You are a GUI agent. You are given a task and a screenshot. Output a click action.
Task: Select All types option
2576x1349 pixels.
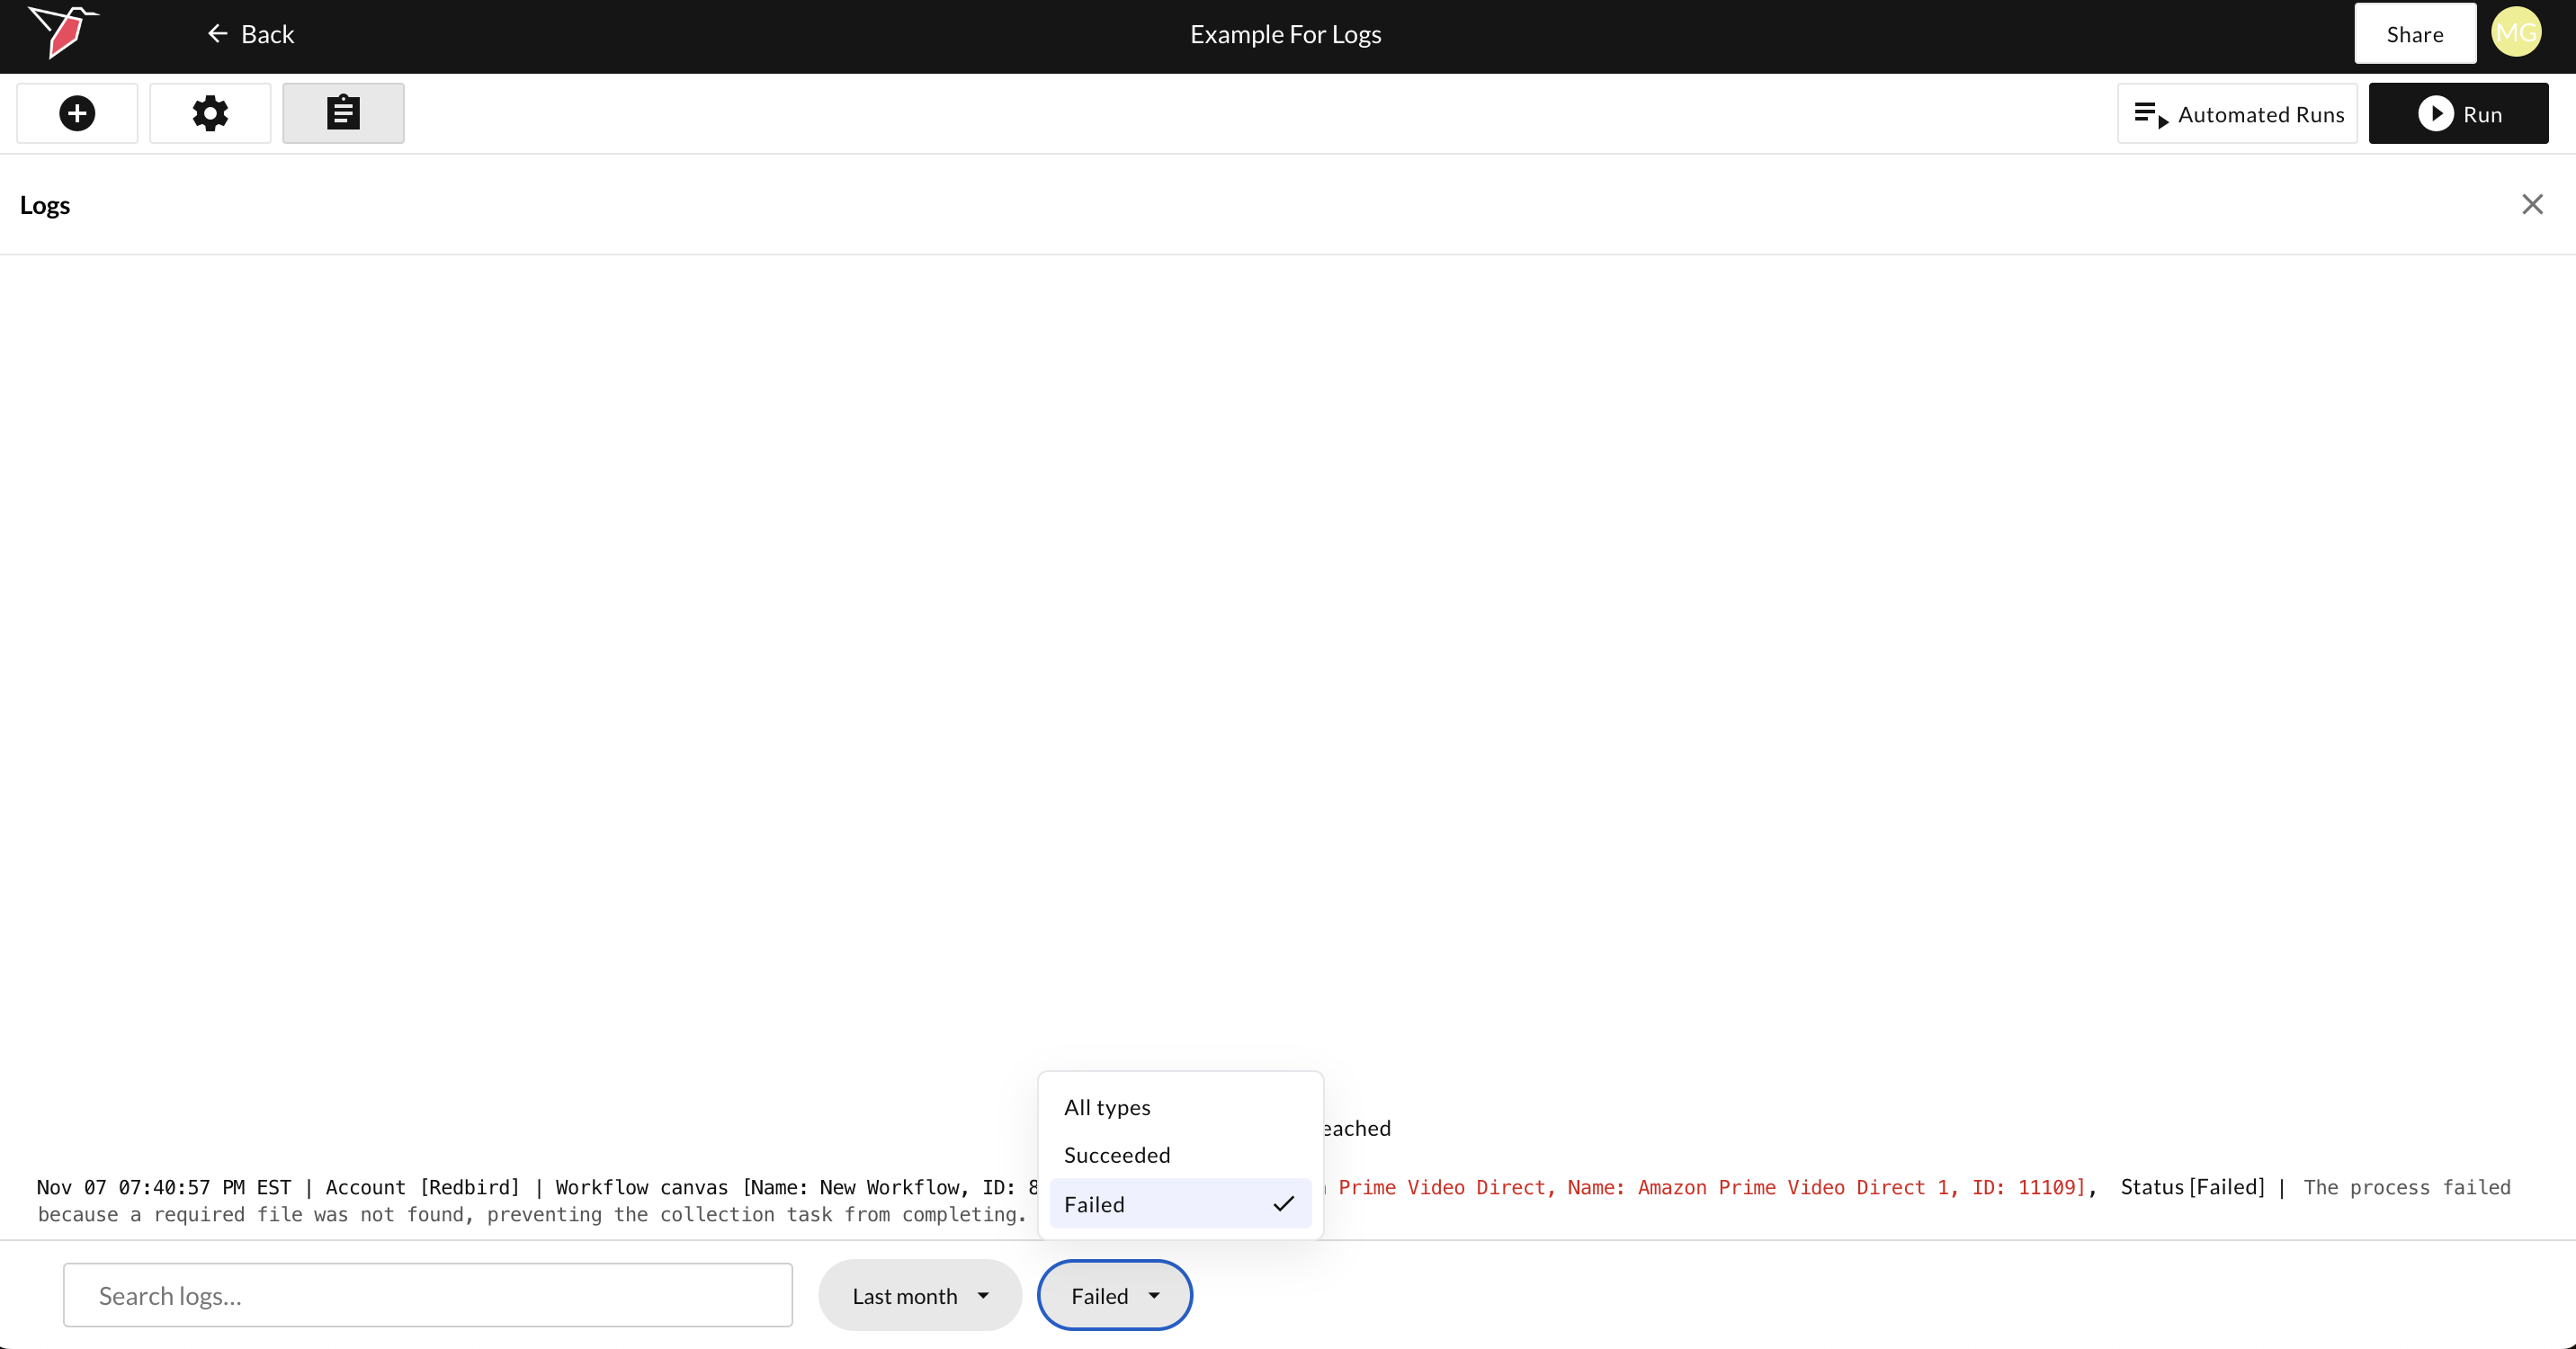click(x=1107, y=1107)
